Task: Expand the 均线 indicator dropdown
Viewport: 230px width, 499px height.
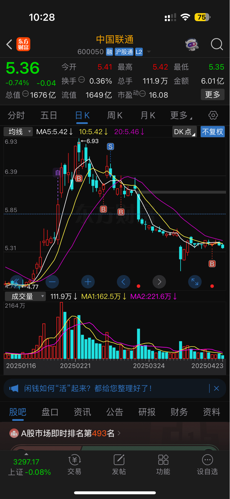Action: (x=18, y=132)
